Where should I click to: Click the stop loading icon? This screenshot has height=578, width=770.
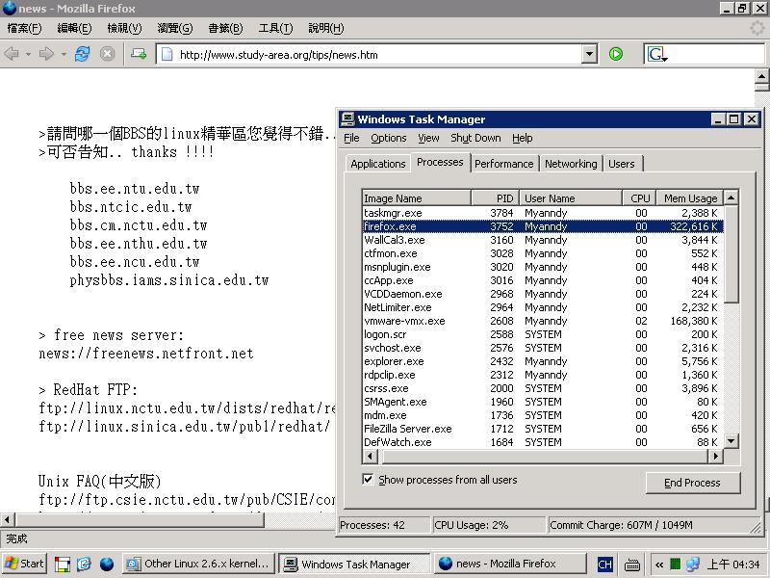[x=108, y=55]
